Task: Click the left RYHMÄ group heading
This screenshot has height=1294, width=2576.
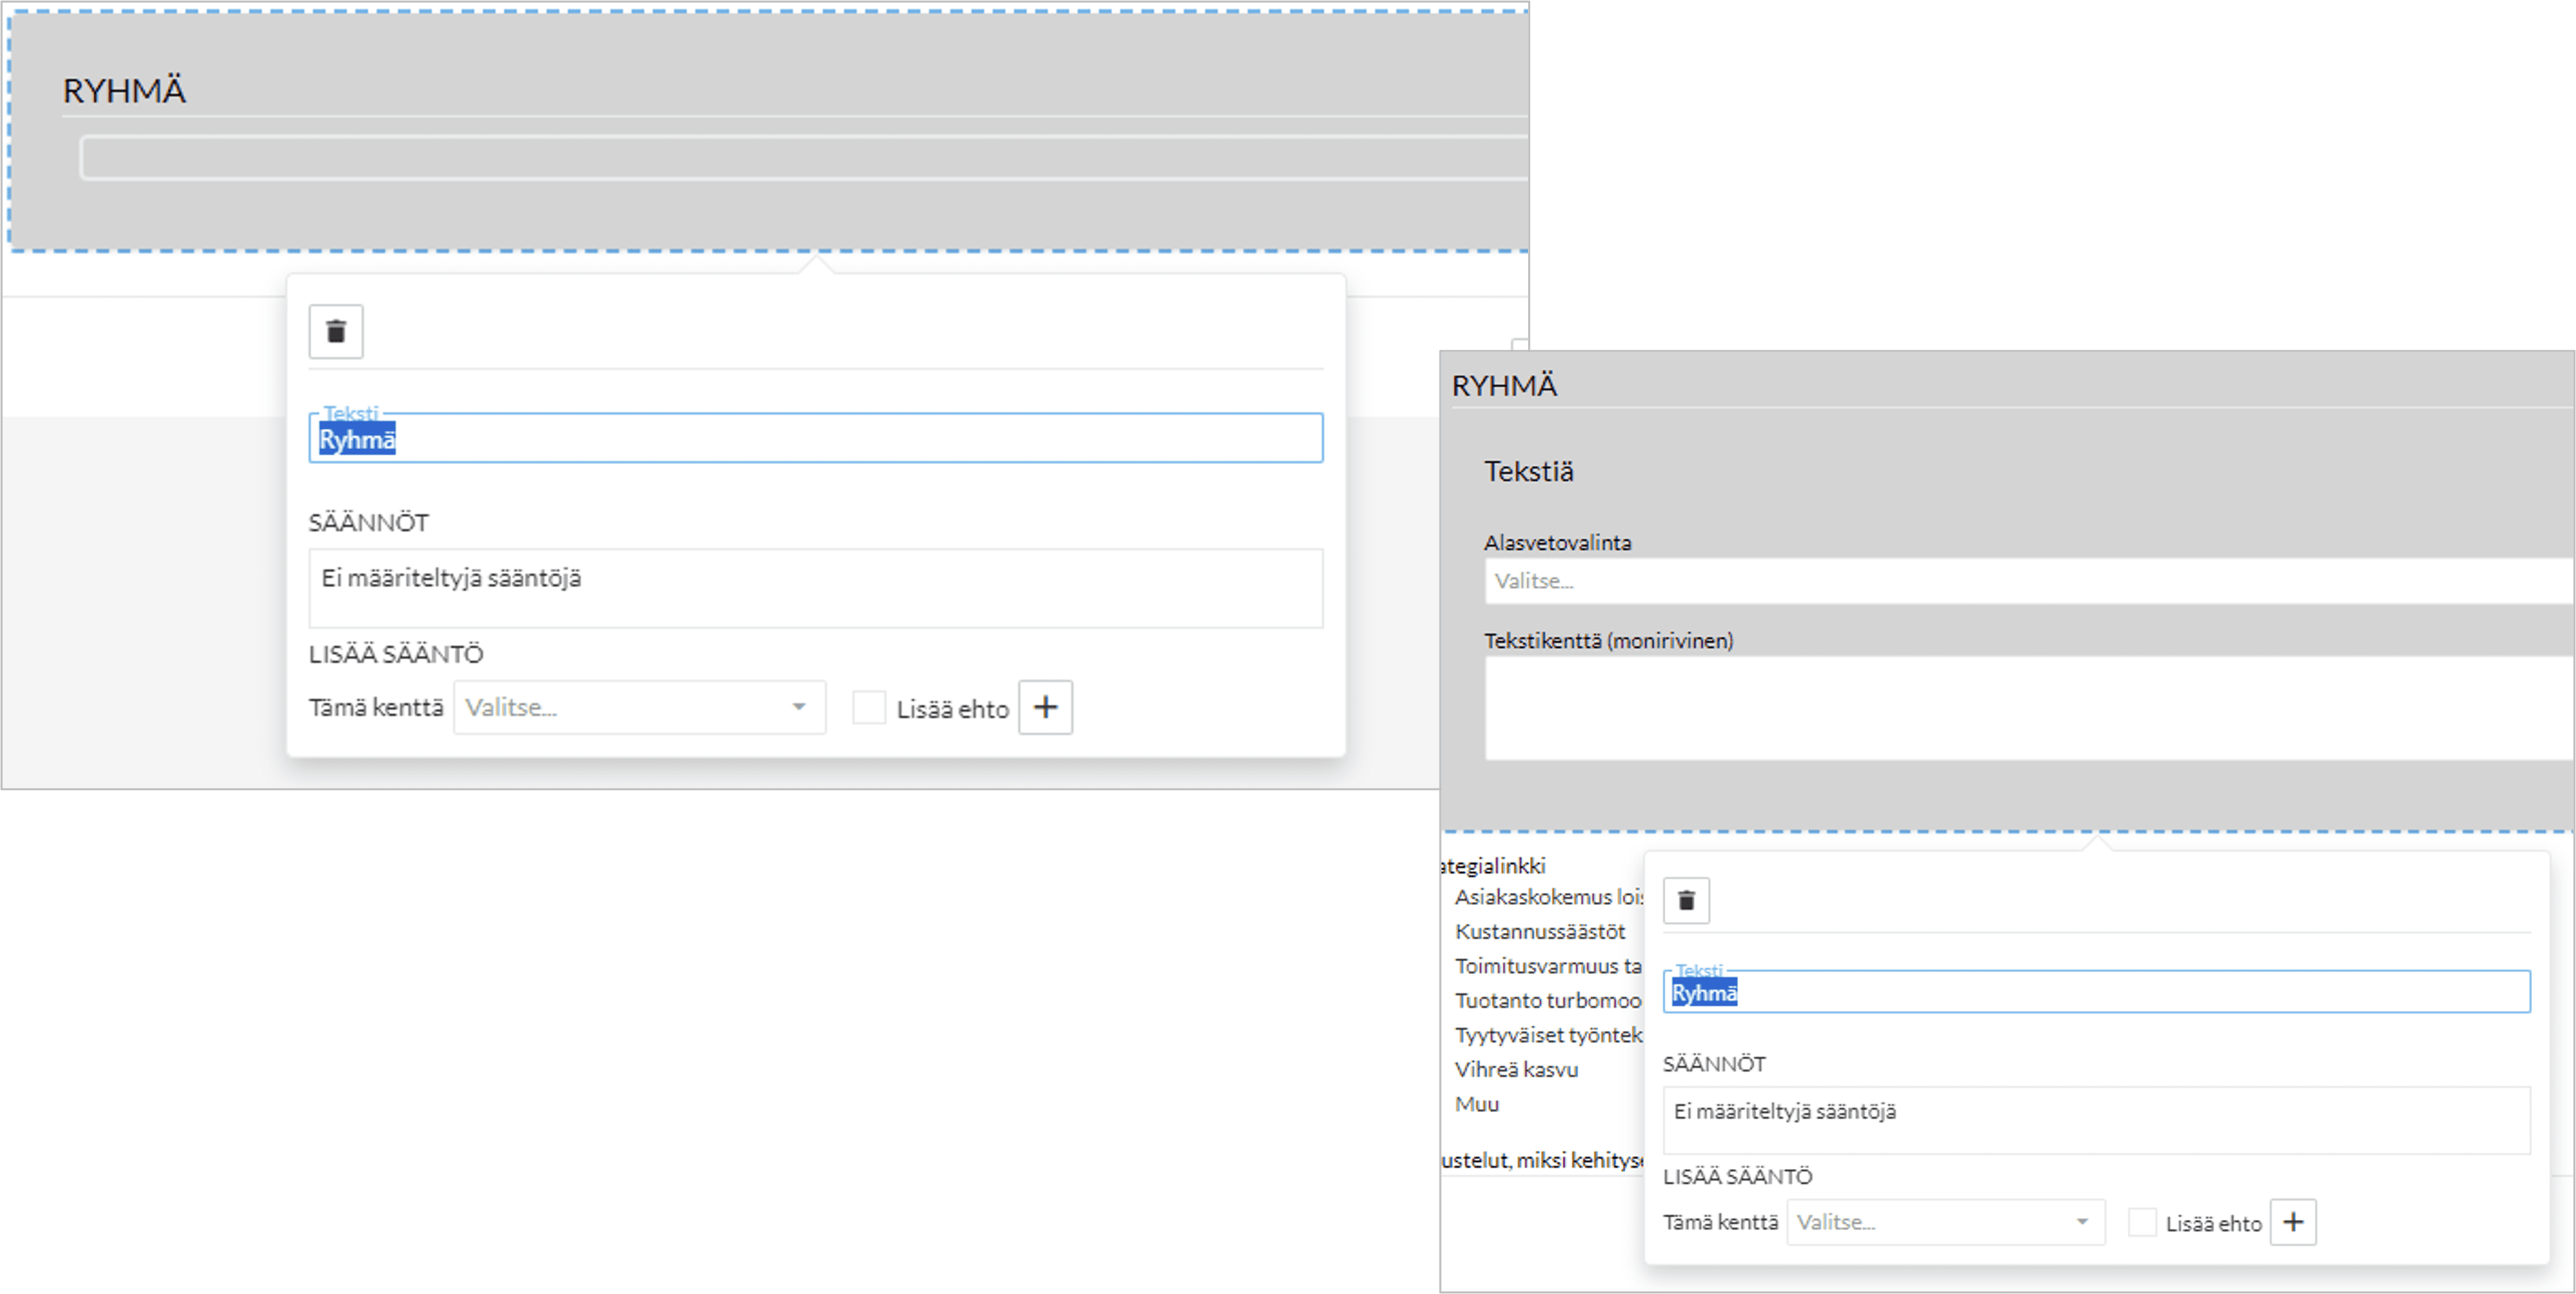Action: coord(124,91)
